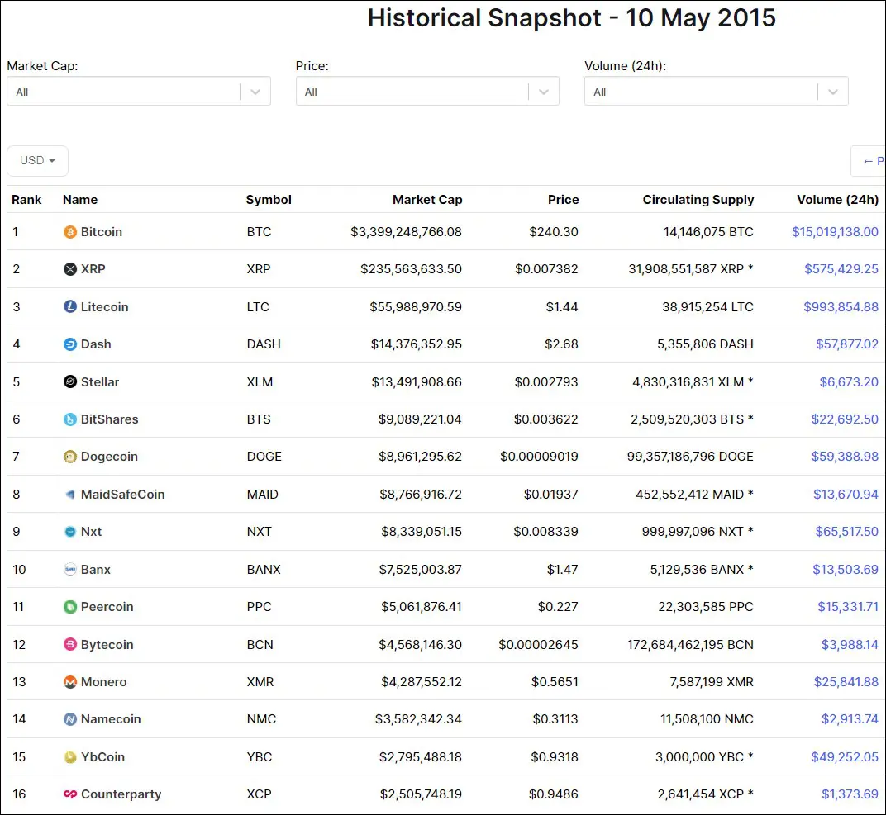Viewport: 886px width, 815px height.
Task: Open the Dash name link
Action: (x=96, y=344)
